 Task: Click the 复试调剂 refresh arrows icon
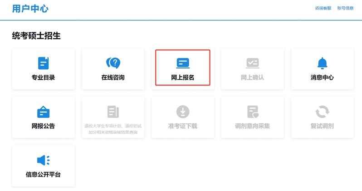322,111
